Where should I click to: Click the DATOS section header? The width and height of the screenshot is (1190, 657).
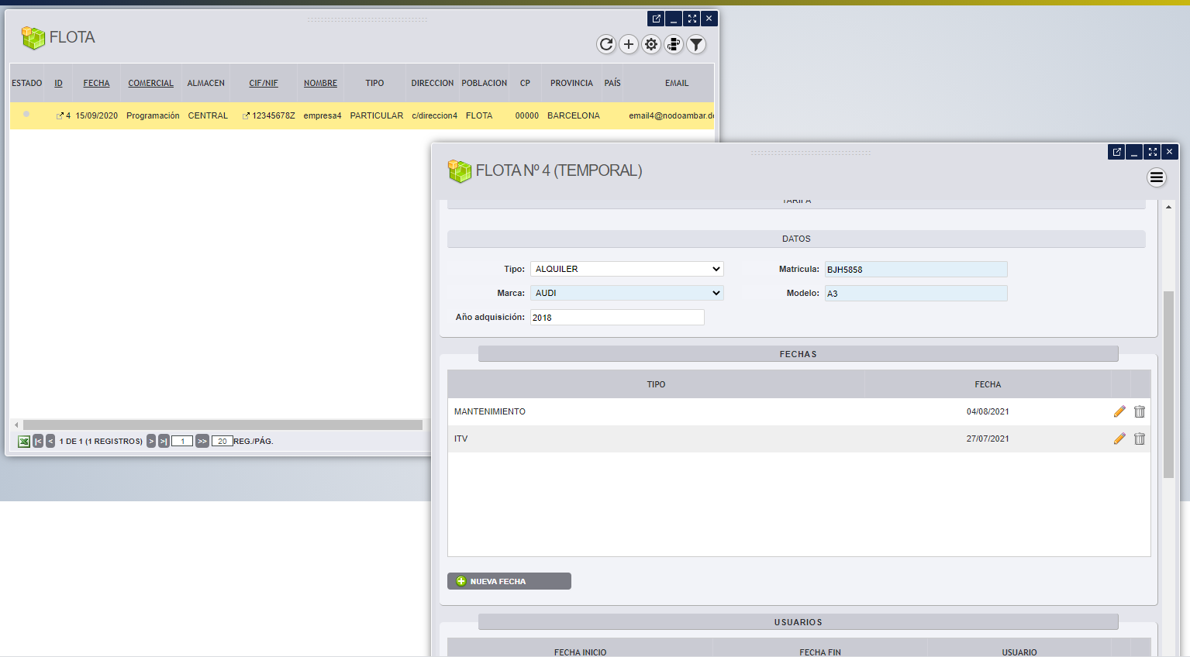click(796, 239)
